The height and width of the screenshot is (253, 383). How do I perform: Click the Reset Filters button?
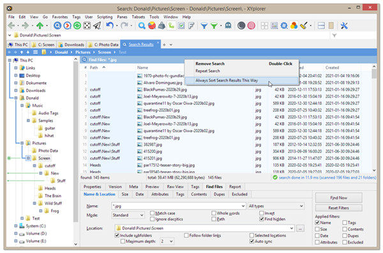click(338, 208)
